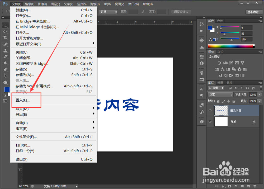Add Levels adjustment icon
The width and height of the screenshot is (264, 189).
click(225, 63)
